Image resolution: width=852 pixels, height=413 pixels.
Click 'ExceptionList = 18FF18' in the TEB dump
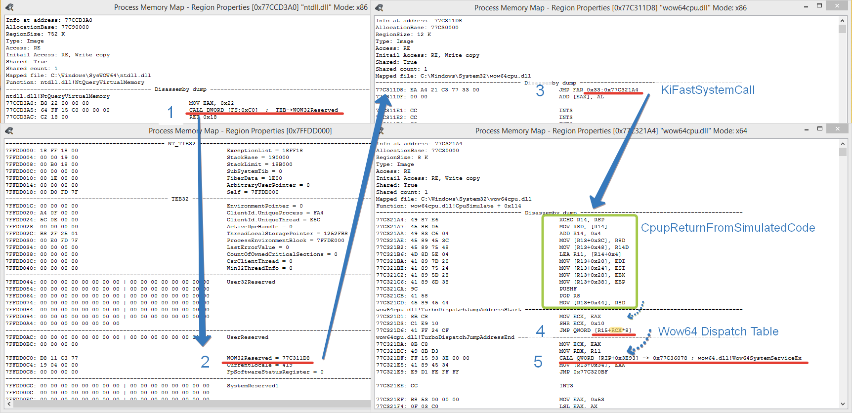click(265, 151)
